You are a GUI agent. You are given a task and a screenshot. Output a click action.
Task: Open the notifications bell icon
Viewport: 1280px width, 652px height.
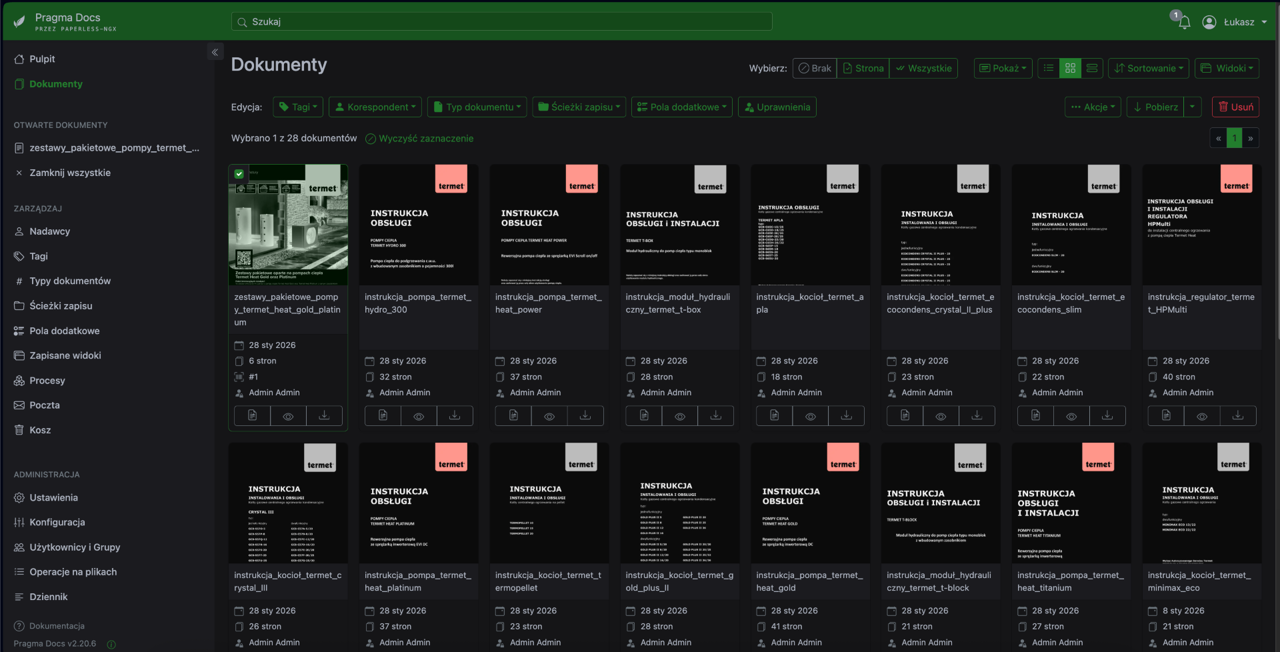1184,22
